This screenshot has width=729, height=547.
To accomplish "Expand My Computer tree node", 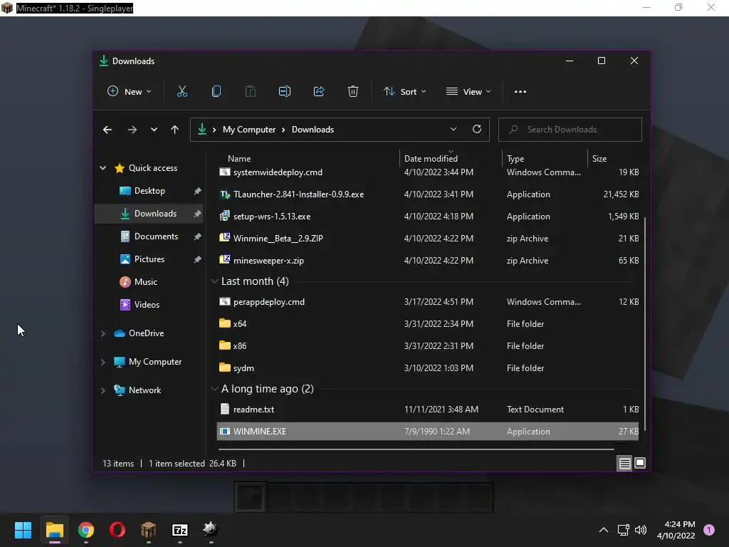I will 103,362.
